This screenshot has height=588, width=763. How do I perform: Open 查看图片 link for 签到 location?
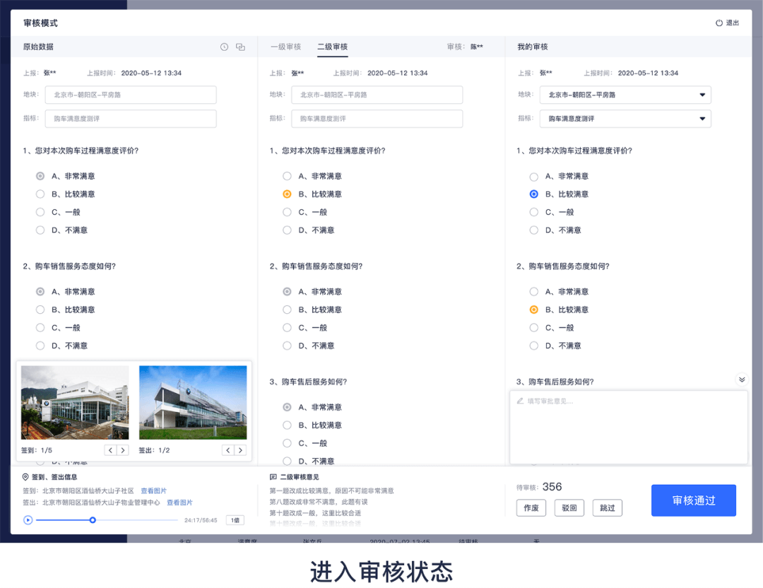click(x=154, y=490)
